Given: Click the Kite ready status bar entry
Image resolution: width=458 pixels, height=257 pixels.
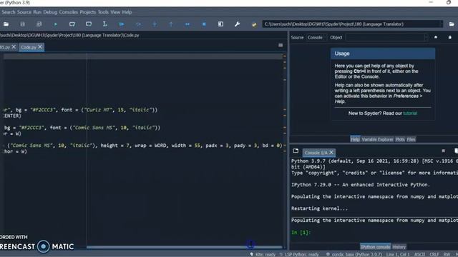Looking at the screenshot, I should click(x=263, y=254).
